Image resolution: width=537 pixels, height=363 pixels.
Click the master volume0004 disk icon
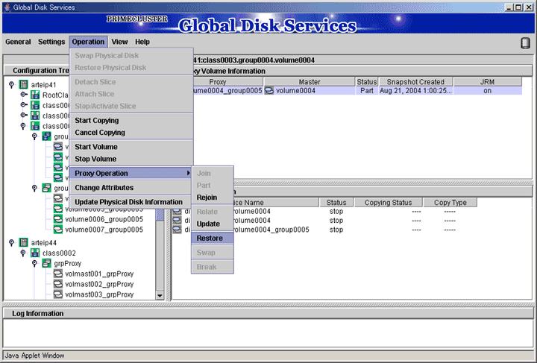coord(269,91)
